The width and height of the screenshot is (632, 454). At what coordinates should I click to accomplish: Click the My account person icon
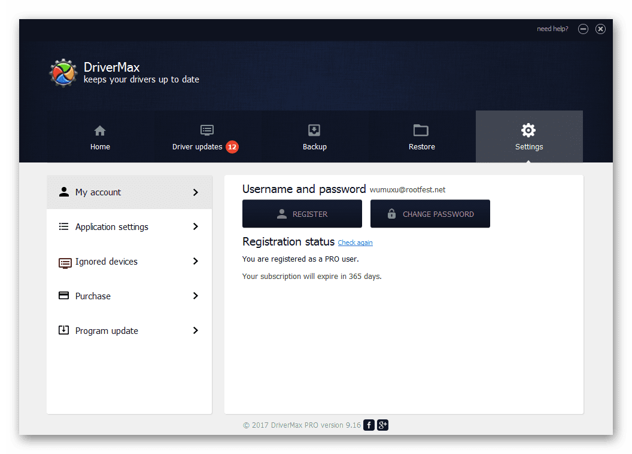[x=63, y=192]
